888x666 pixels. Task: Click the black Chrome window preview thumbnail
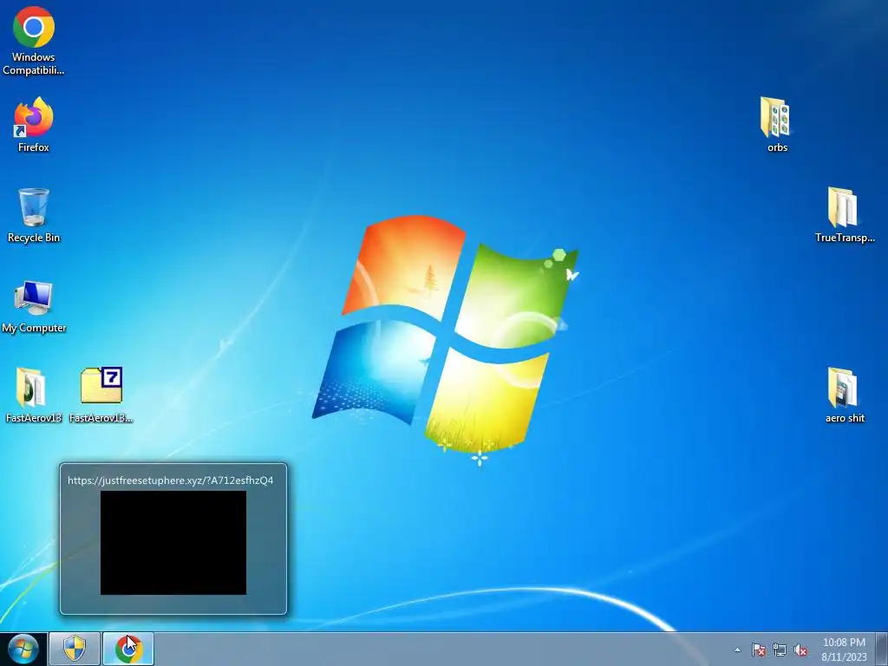coord(173,543)
